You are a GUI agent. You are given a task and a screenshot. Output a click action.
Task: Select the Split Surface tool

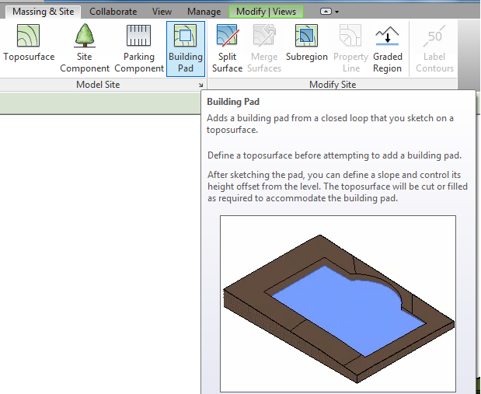click(227, 47)
